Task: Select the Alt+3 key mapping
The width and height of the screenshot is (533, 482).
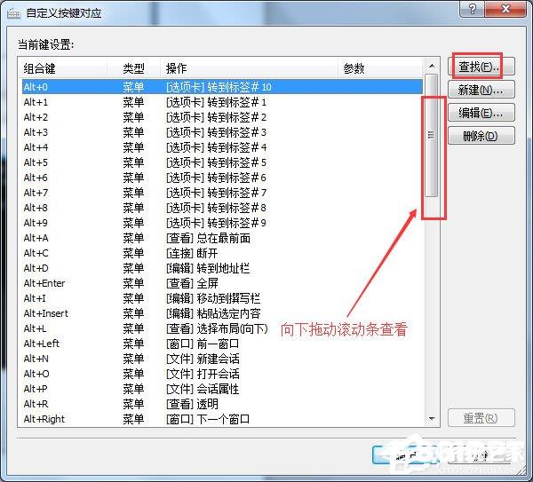Action: click(x=222, y=132)
